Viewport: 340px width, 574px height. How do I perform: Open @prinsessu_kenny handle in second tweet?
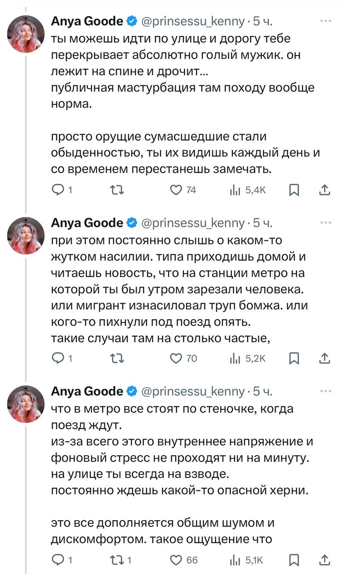tap(193, 222)
